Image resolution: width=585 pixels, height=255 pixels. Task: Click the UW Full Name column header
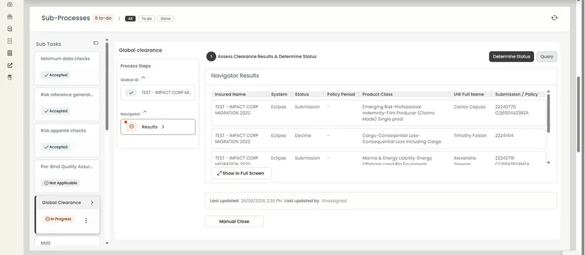(469, 94)
